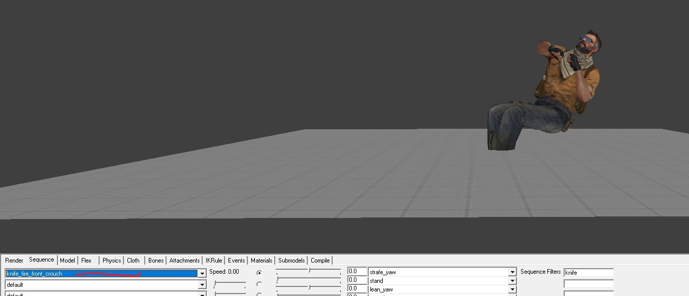Select the Compile tab
689x296 pixels.
click(320, 261)
